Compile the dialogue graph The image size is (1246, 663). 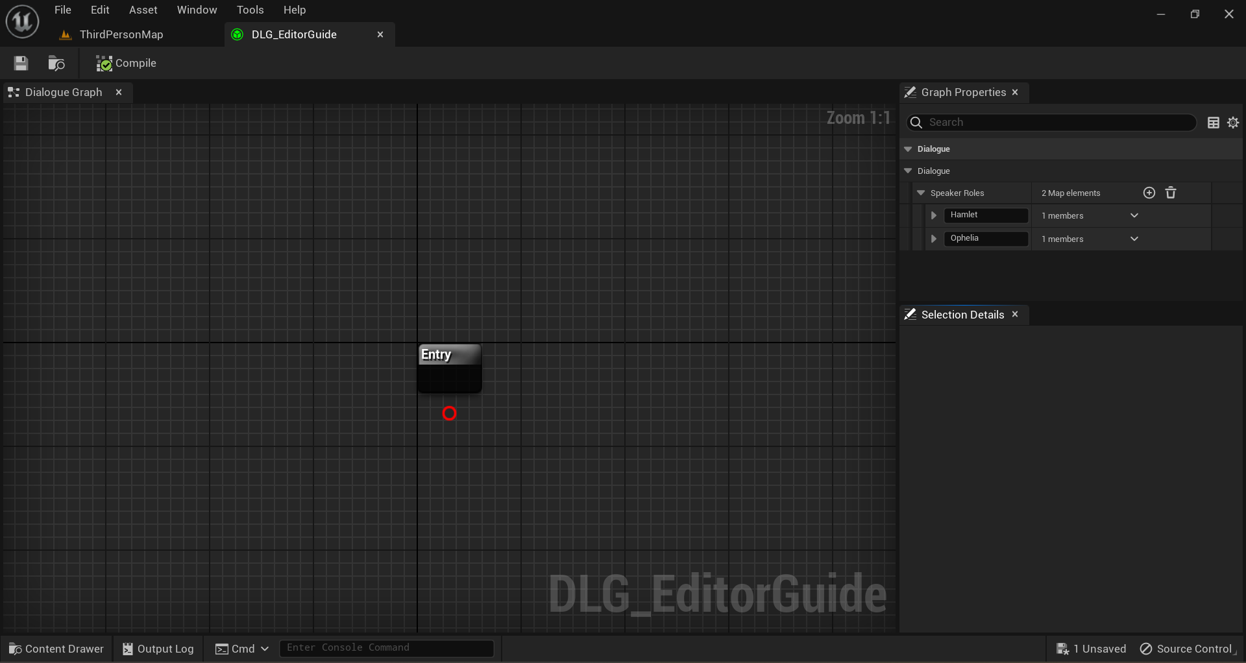point(126,63)
